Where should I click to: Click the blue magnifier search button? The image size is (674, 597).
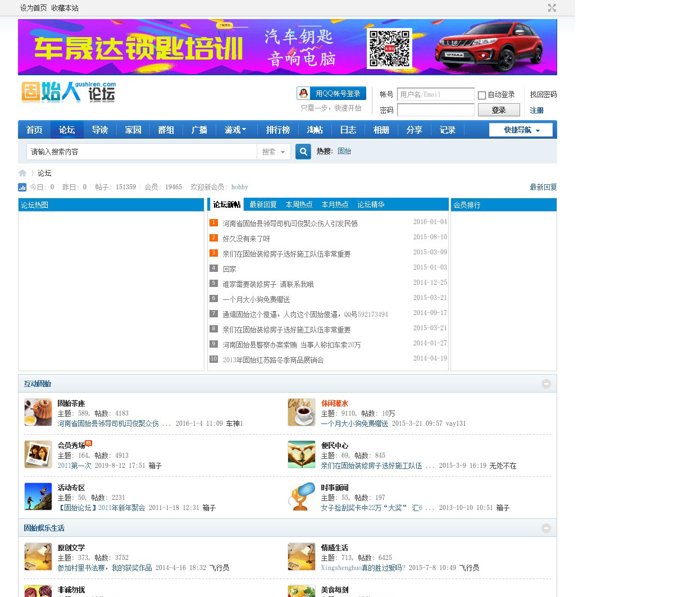coord(303,152)
